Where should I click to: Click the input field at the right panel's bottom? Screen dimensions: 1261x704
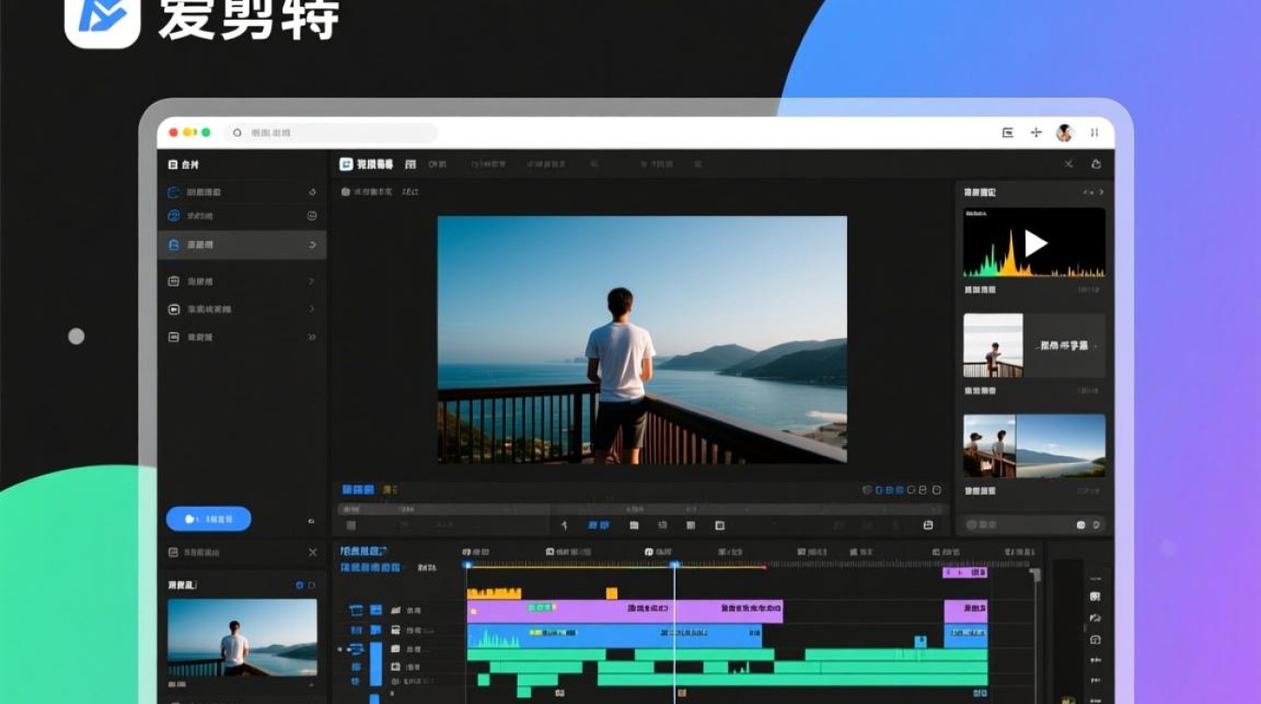pos(1034,525)
